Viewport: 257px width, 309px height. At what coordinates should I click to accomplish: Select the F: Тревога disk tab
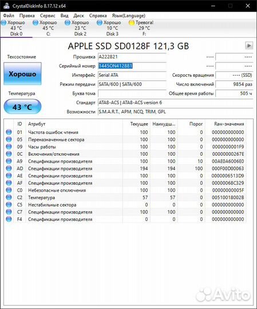click(144, 28)
